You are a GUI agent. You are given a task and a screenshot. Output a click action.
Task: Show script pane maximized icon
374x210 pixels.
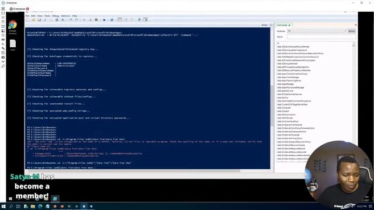click(x=131, y=20)
